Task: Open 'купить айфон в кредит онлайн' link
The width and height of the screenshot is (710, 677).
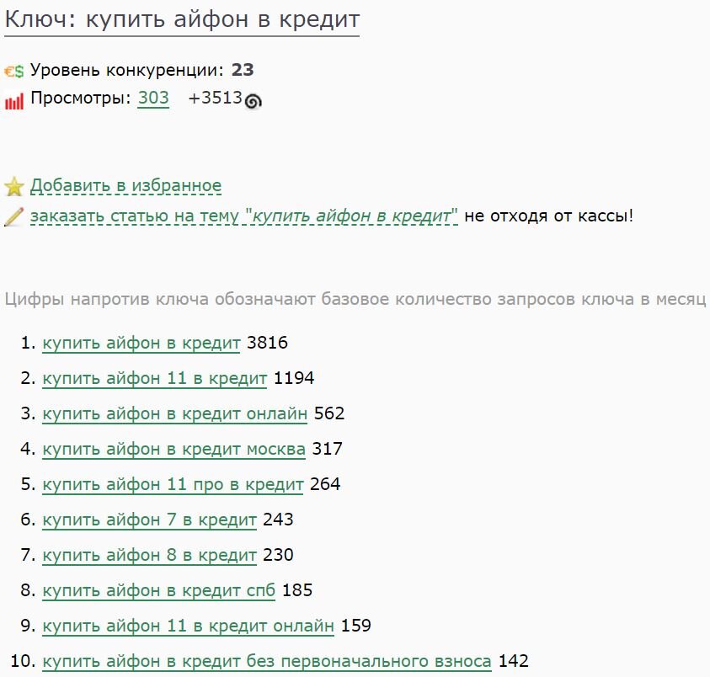Action: [x=175, y=414]
